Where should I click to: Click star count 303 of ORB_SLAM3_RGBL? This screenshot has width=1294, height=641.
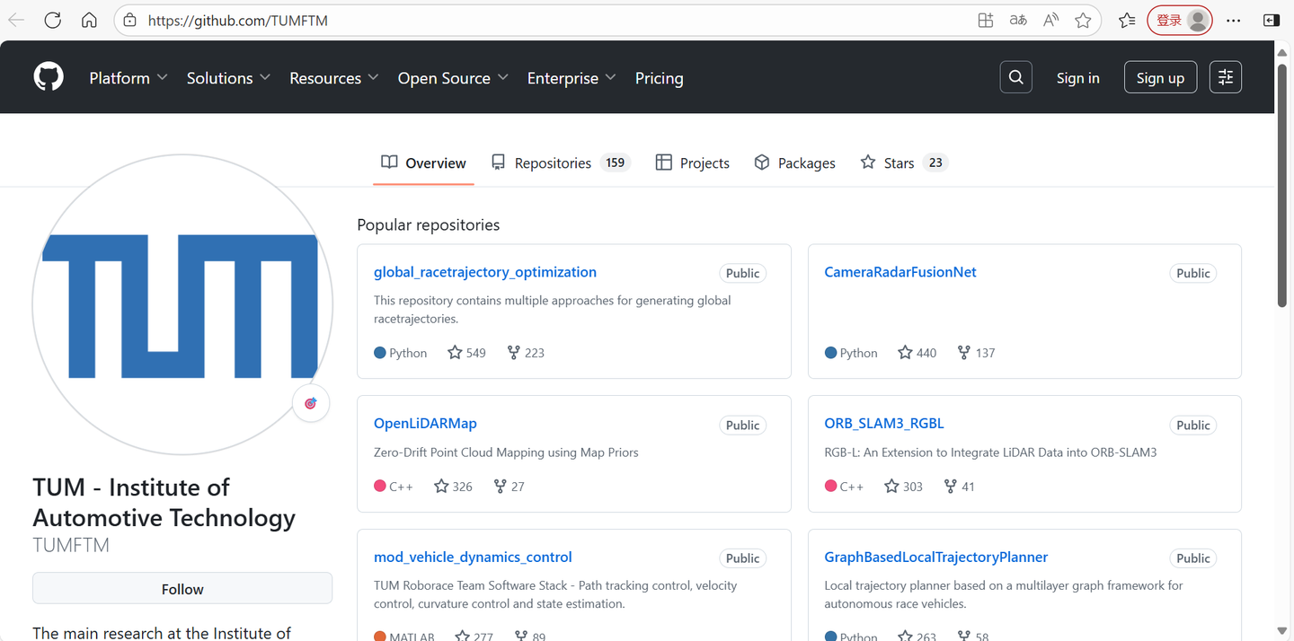[904, 487]
